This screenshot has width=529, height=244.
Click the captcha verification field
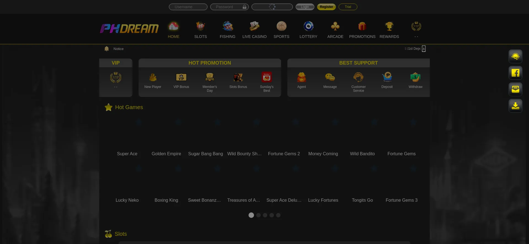point(272,7)
